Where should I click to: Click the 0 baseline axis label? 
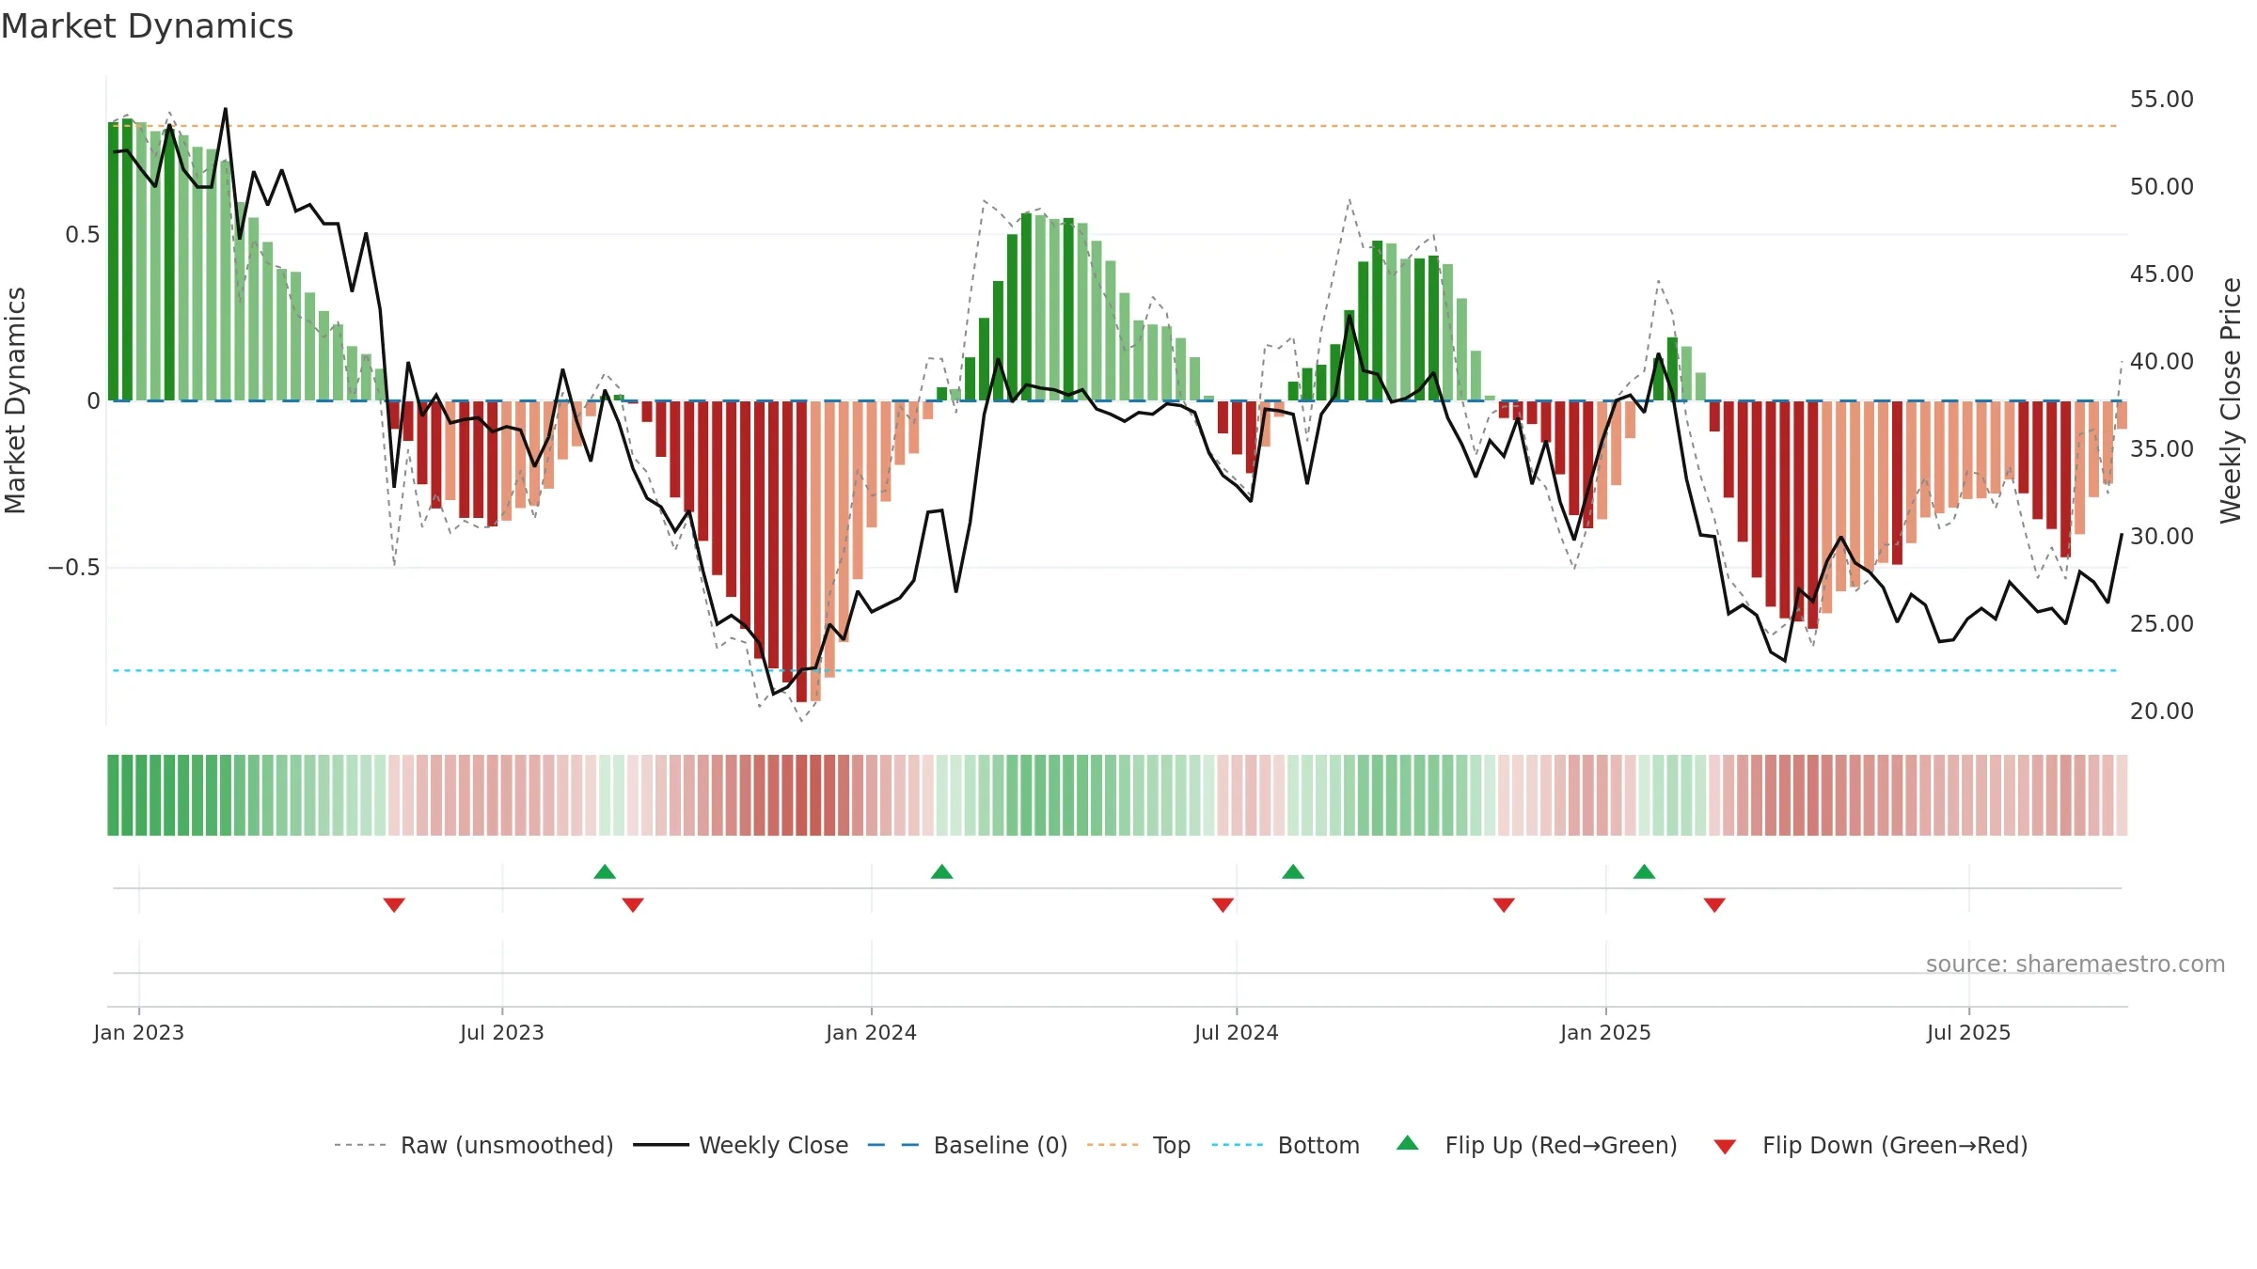(93, 400)
